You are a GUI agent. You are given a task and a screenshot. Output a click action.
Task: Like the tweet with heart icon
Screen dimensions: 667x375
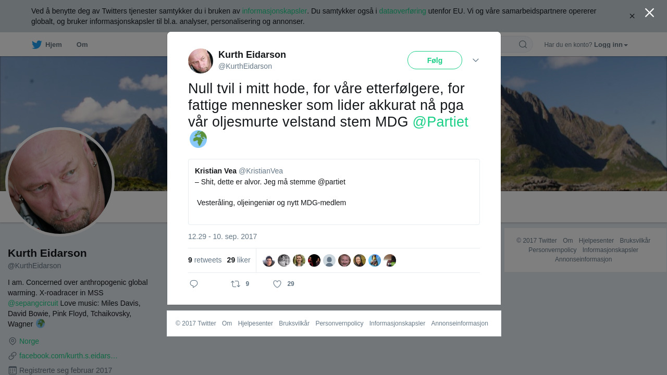277,284
